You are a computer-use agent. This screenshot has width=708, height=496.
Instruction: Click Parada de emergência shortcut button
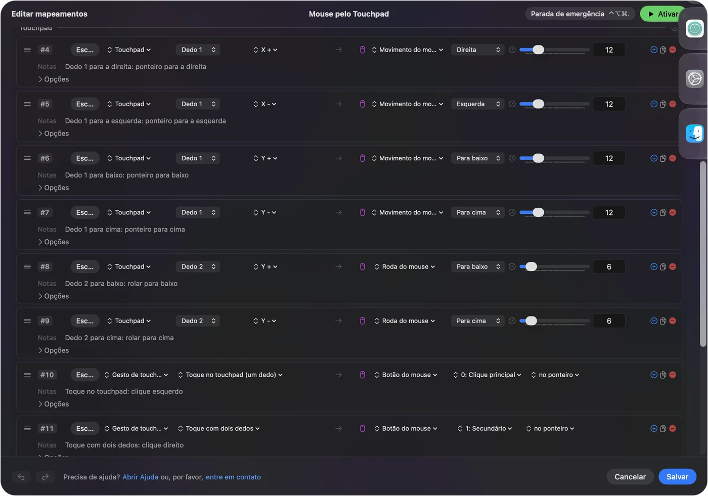580,14
